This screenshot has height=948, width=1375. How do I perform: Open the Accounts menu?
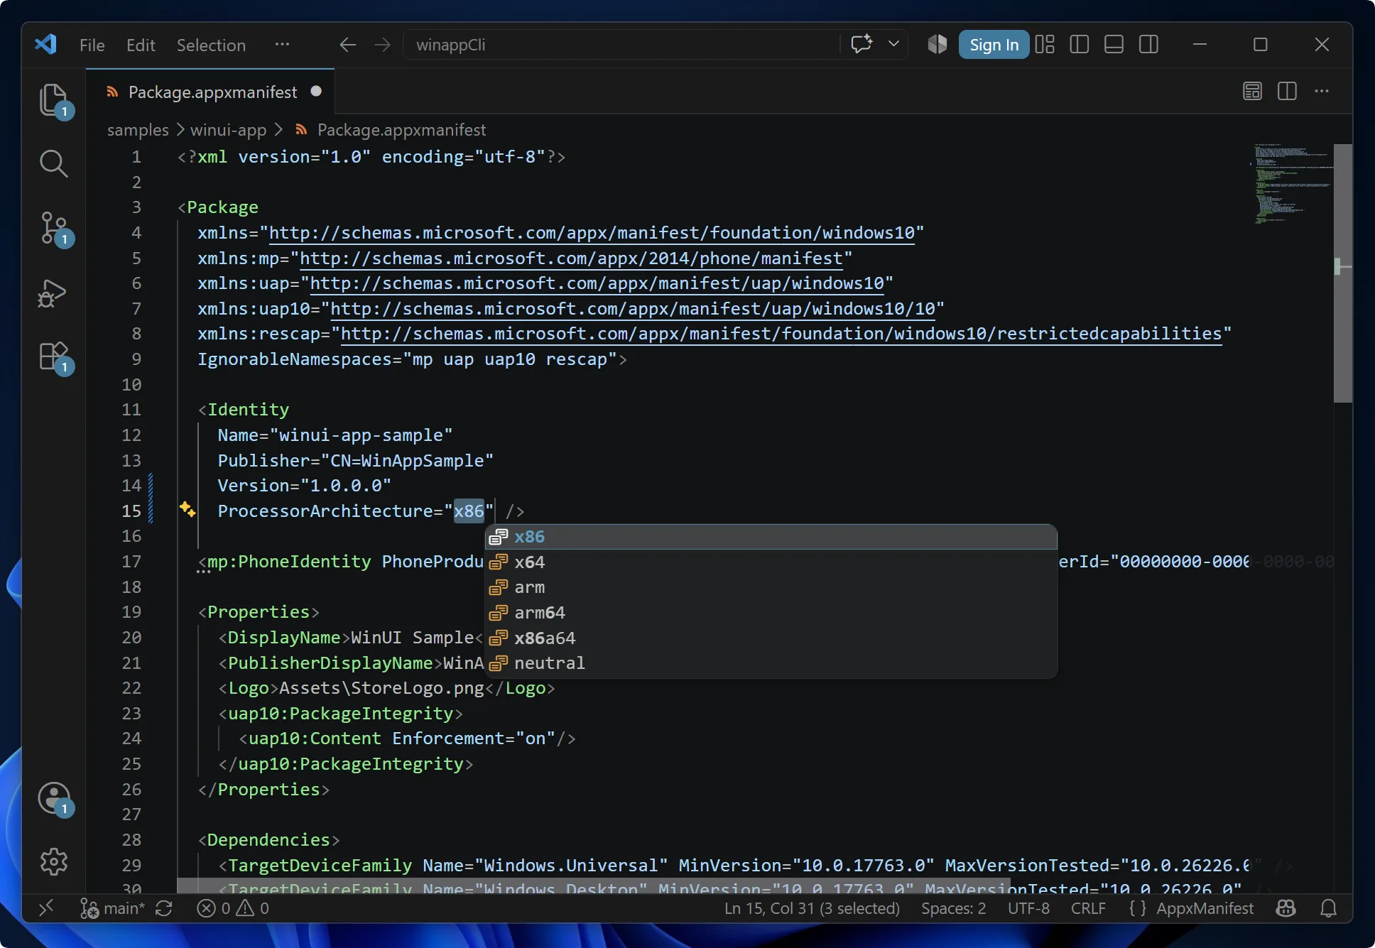[54, 798]
